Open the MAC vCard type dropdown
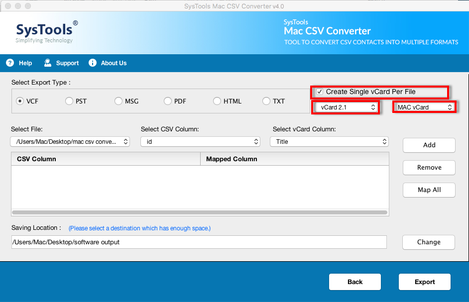This screenshot has width=469, height=302. pyautogui.click(x=424, y=106)
